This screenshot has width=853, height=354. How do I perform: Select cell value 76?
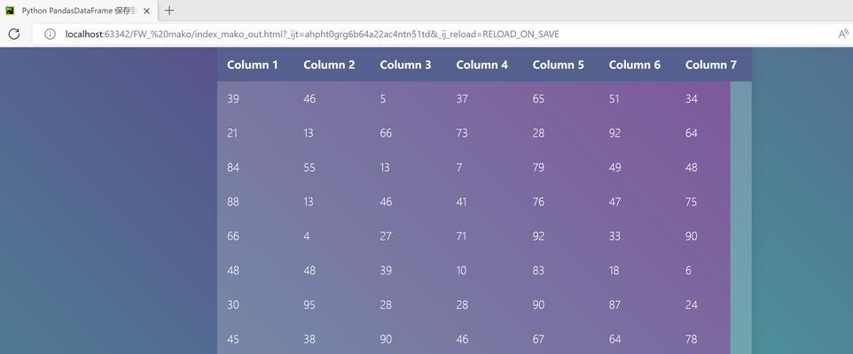tap(538, 202)
